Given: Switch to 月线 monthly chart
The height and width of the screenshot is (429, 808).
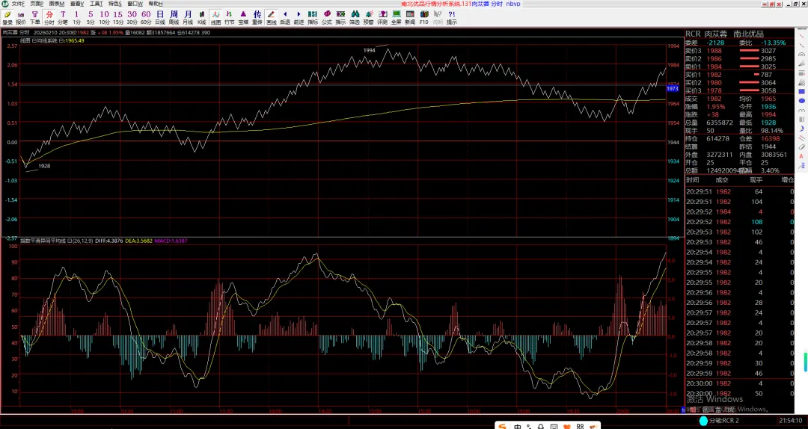Looking at the screenshot, I should 188,17.
